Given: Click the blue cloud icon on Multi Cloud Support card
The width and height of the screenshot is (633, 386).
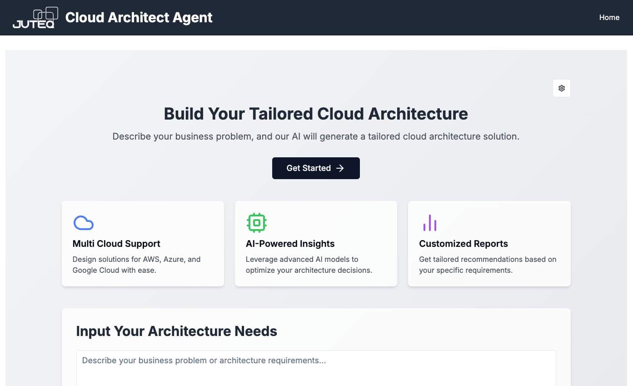Looking at the screenshot, I should point(84,223).
